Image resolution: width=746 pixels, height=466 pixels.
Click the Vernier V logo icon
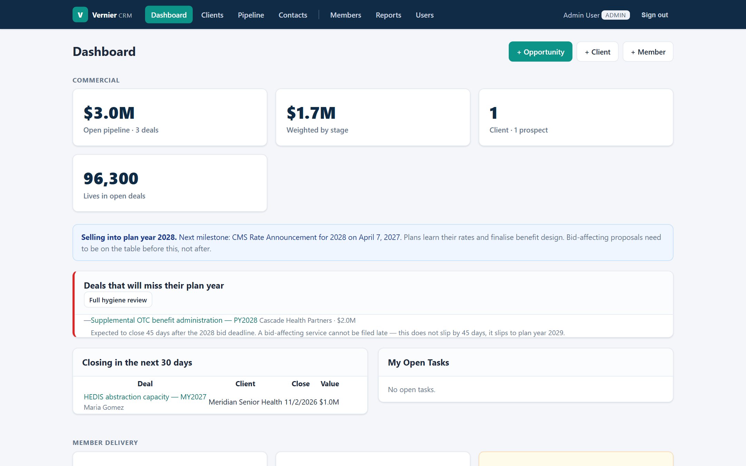[x=80, y=15]
